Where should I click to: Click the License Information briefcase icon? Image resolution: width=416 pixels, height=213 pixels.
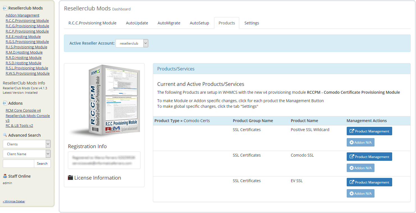(x=70, y=178)
